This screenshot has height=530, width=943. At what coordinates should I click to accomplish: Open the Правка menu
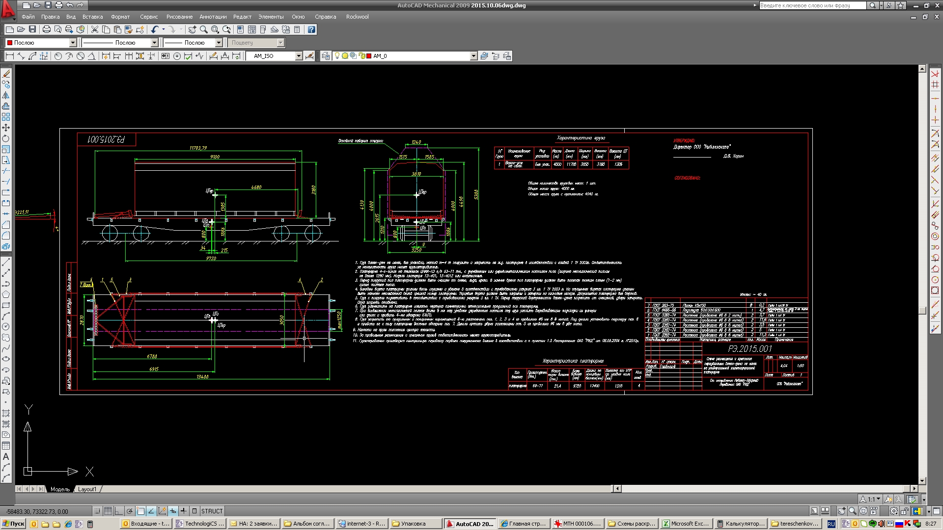(51, 17)
